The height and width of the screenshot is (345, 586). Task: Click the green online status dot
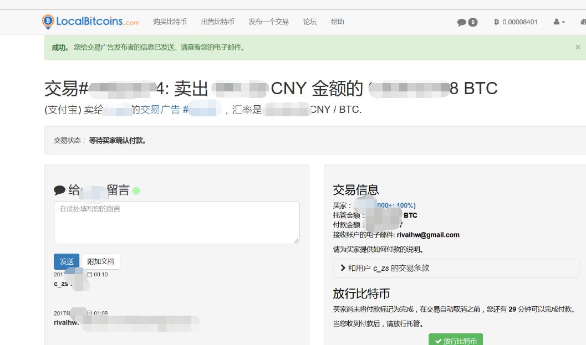(136, 191)
